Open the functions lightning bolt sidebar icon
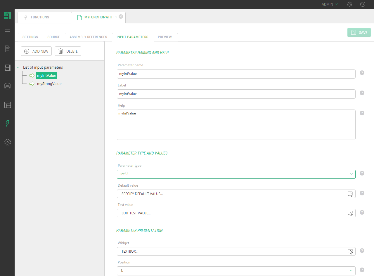Viewport: 374px width, 276px height. click(8, 124)
